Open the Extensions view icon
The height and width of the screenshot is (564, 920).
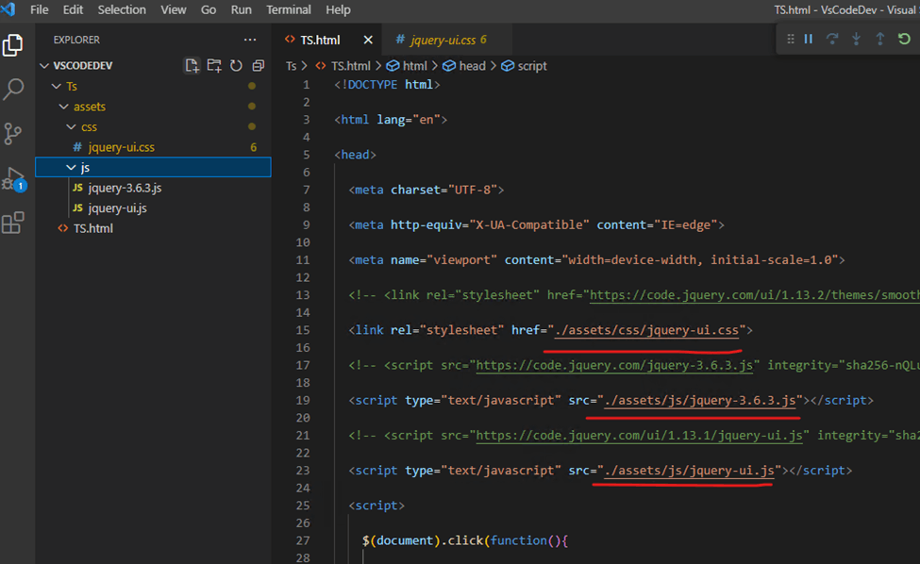tap(13, 223)
